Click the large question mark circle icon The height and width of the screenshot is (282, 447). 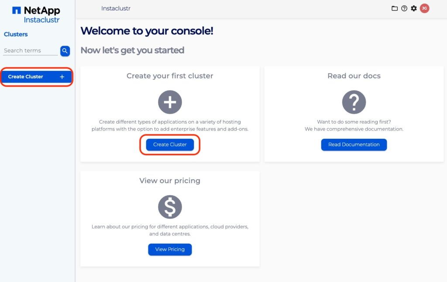(354, 102)
